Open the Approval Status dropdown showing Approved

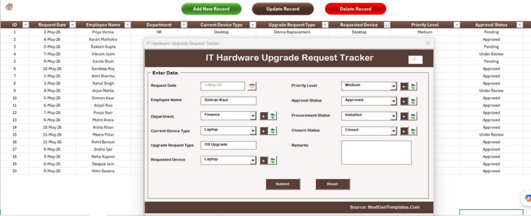click(394, 101)
